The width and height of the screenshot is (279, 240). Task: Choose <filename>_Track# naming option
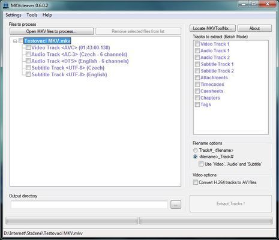pos(196,157)
